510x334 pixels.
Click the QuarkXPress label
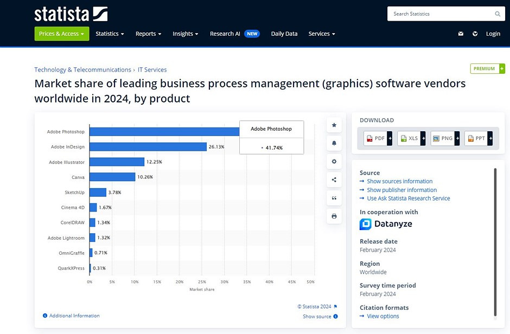click(x=71, y=268)
